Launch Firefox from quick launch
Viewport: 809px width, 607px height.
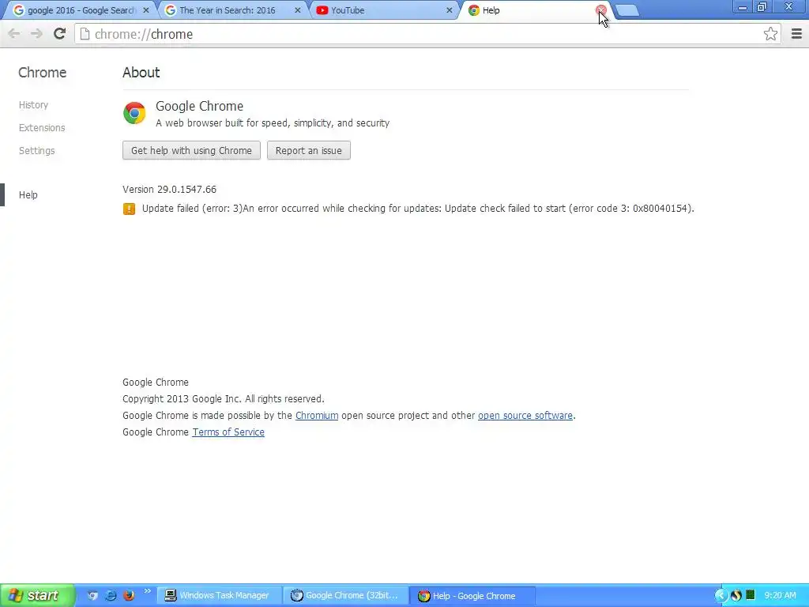tap(129, 595)
